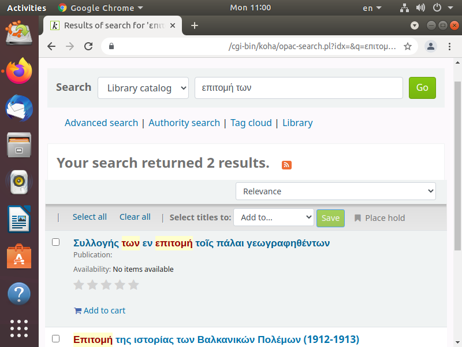Click the RSS feed icon
Viewport: 462px width, 347px height.
pos(286,165)
